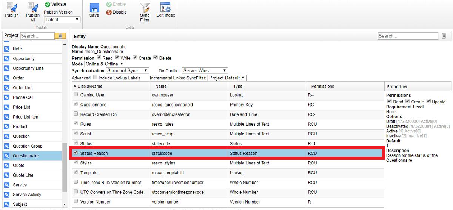Image resolution: width=453 pixels, height=210 pixels.
Task: Click the Project search input field
Action: (37, 36)
